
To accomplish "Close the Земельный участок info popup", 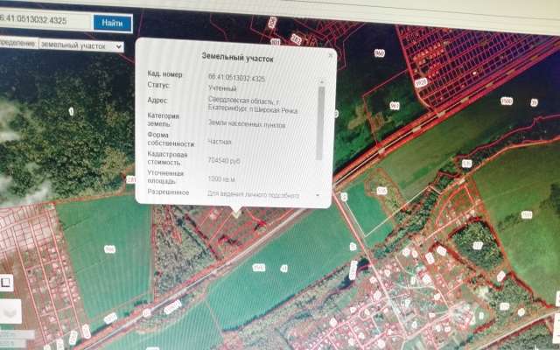I will pos(330,55).
